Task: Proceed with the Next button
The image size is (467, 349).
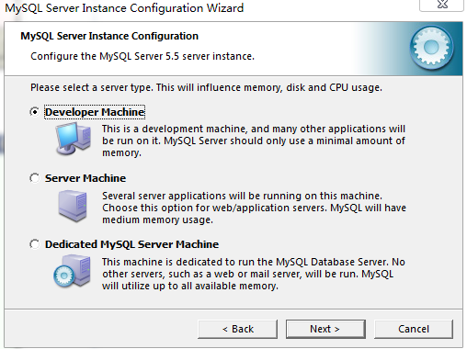Action: (x=325, y=329)
